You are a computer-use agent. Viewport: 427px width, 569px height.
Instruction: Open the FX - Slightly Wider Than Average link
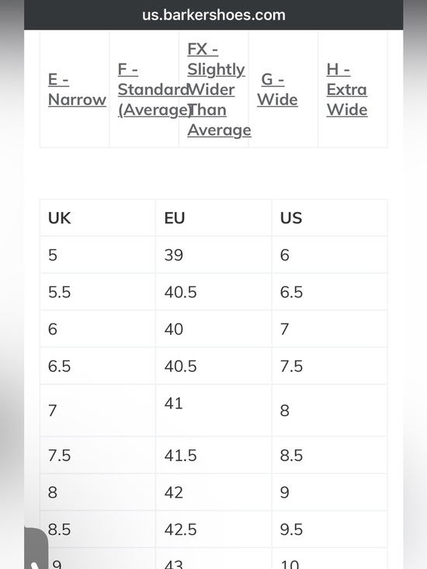(x=219, y=89)
